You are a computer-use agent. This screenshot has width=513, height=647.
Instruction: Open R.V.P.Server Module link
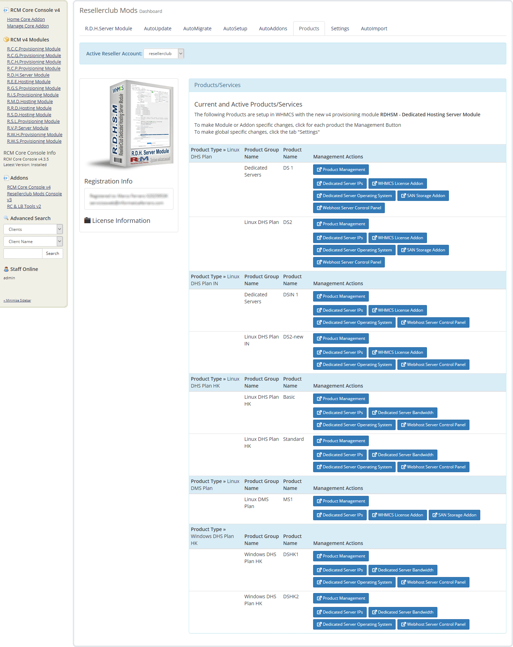(x=28, y=128)
